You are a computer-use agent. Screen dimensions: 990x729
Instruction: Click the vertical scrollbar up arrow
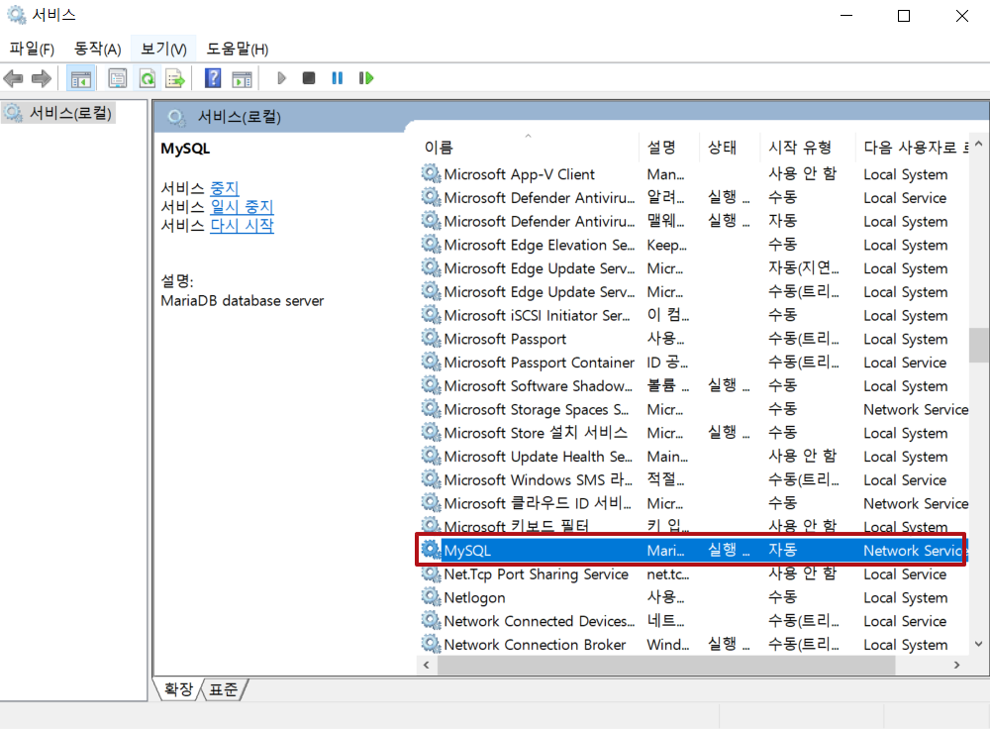click(979, 144)
